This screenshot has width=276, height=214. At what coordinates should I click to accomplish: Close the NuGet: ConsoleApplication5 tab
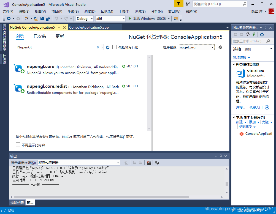[x=64, y=28]
